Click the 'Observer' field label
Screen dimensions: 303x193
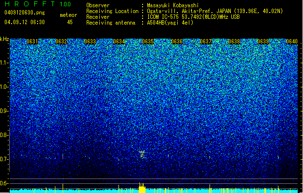click(98, 5)
